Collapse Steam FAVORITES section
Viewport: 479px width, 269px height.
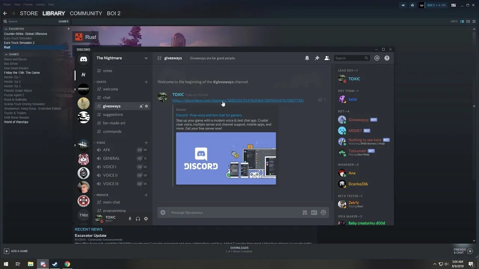(6, 29)
